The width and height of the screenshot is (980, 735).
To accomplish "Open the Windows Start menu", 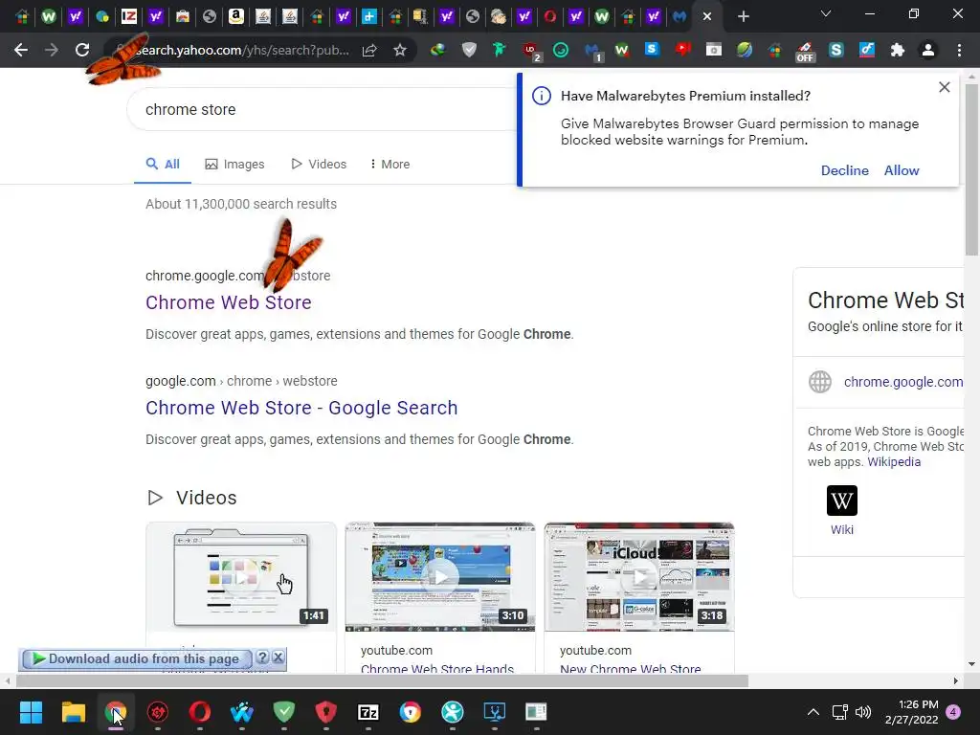I will 31,712.
